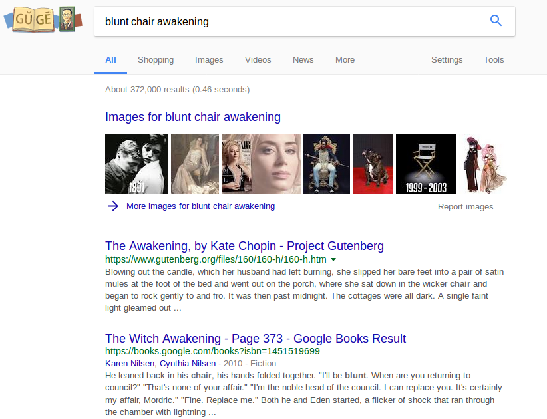Click the arrow icon beside More images

point(112,206)
